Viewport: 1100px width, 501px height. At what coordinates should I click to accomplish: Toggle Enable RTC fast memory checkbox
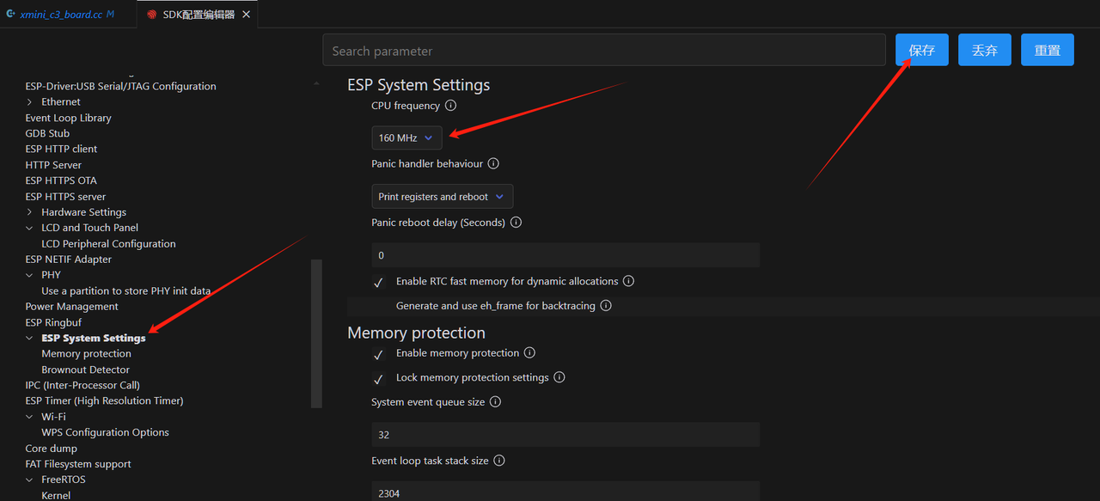pyautogui.click(x=378, y=282)
